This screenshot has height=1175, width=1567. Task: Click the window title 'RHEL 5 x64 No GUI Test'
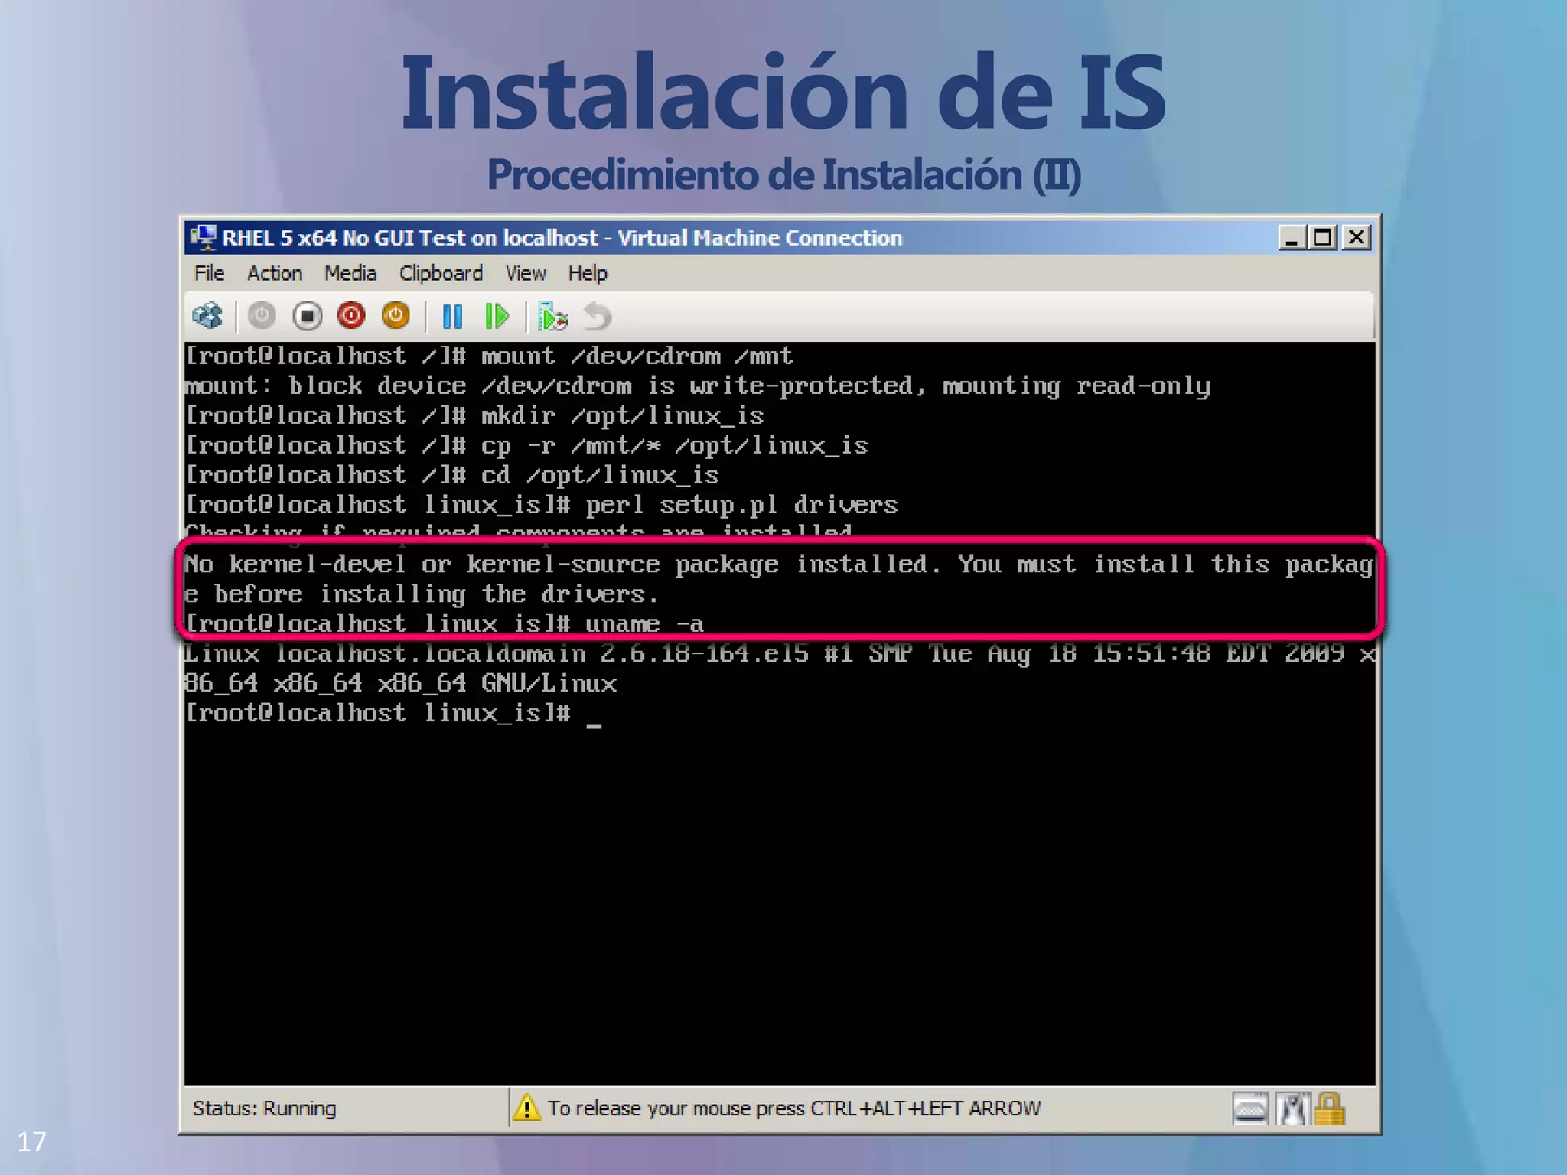(x=562, y=238)
